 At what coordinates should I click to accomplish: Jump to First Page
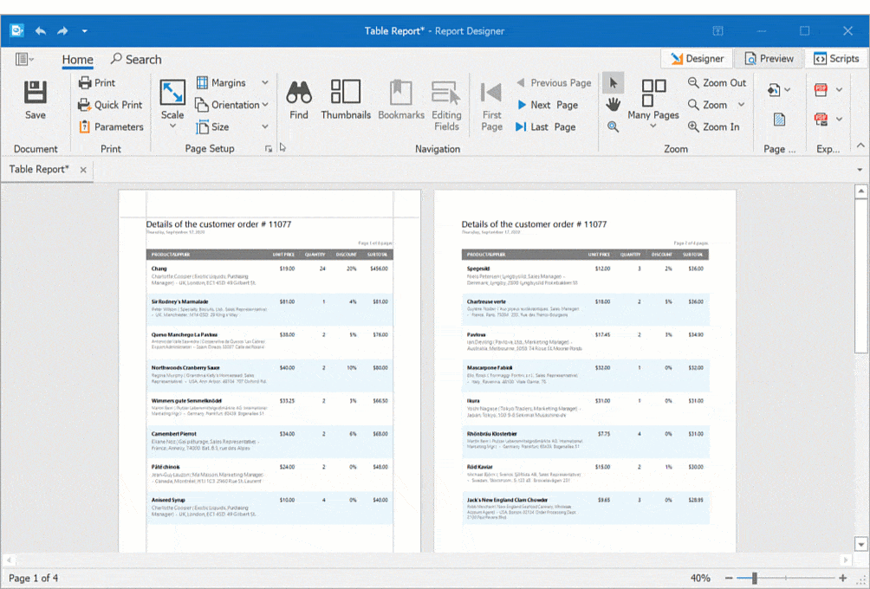491,102
